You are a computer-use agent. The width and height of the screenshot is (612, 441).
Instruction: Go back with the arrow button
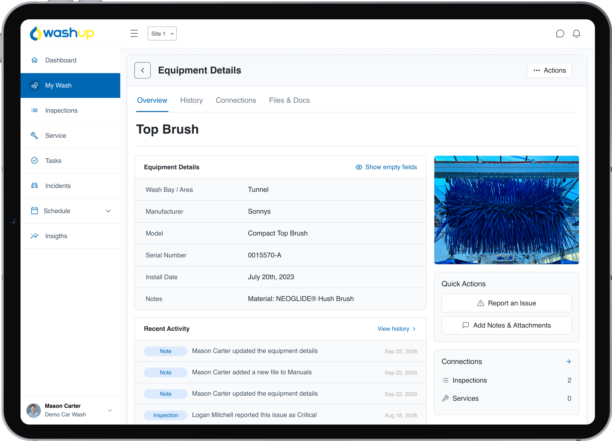[x=143, y=70]
